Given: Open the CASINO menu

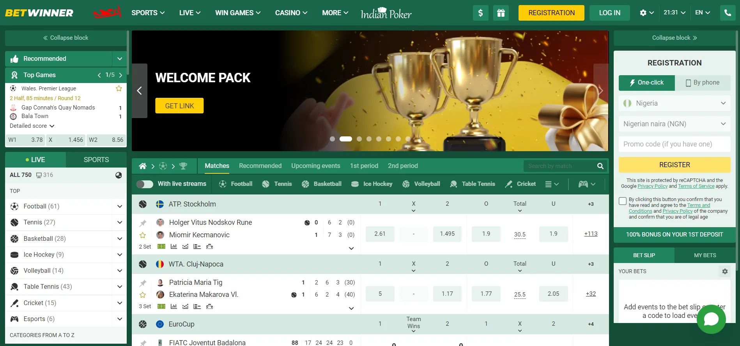Looking at the screenshot, I should pyautogui.click(x=291, y=13).
